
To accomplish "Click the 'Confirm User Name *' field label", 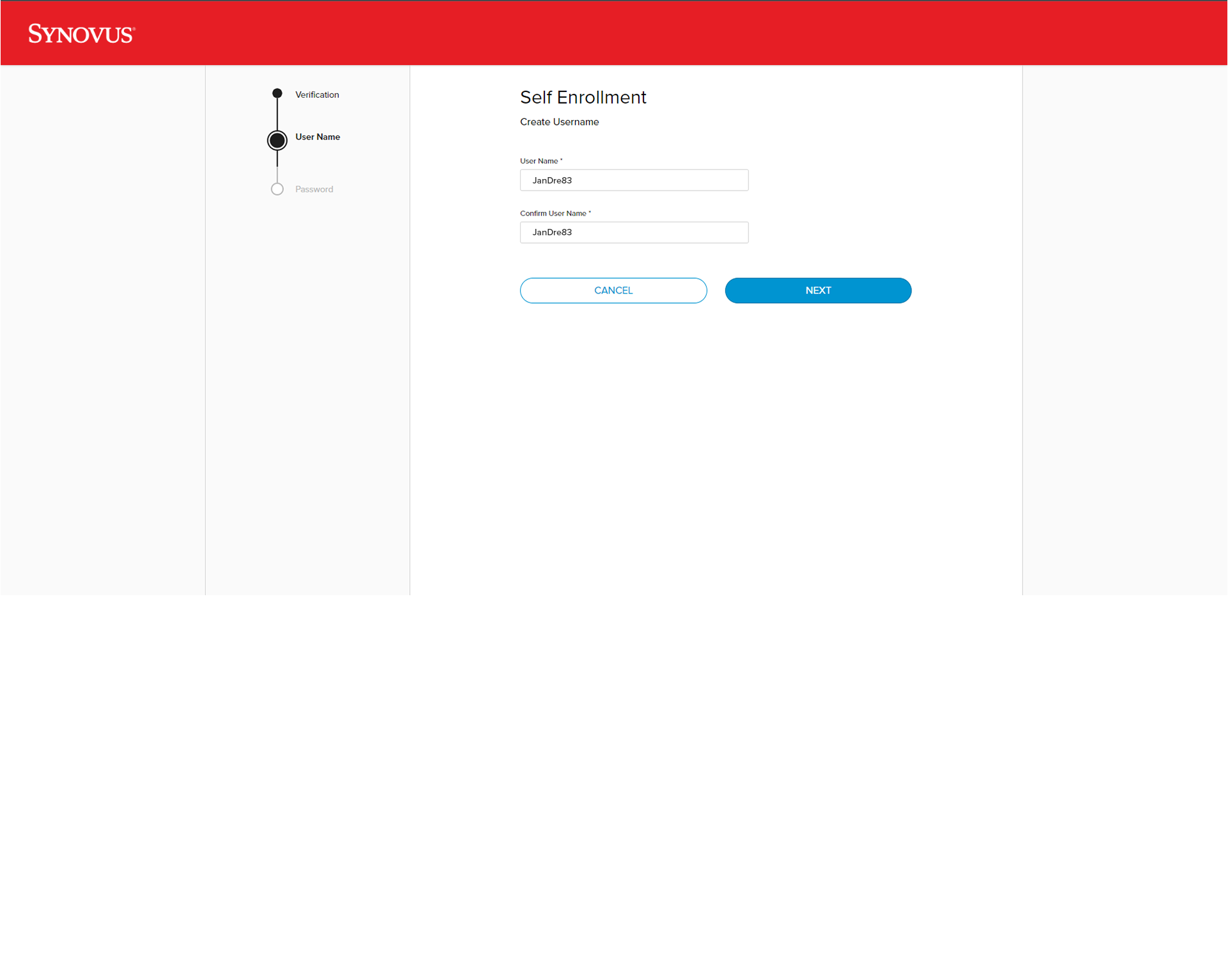I will coord(553,214).
